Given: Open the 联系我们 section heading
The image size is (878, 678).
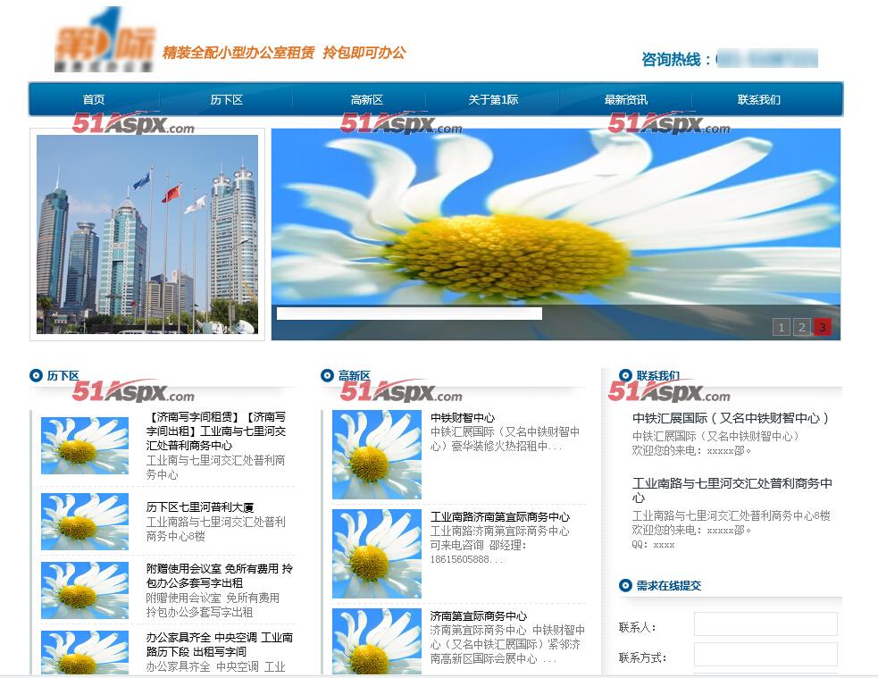Looking at the screenshot, I should click(658, 376).
